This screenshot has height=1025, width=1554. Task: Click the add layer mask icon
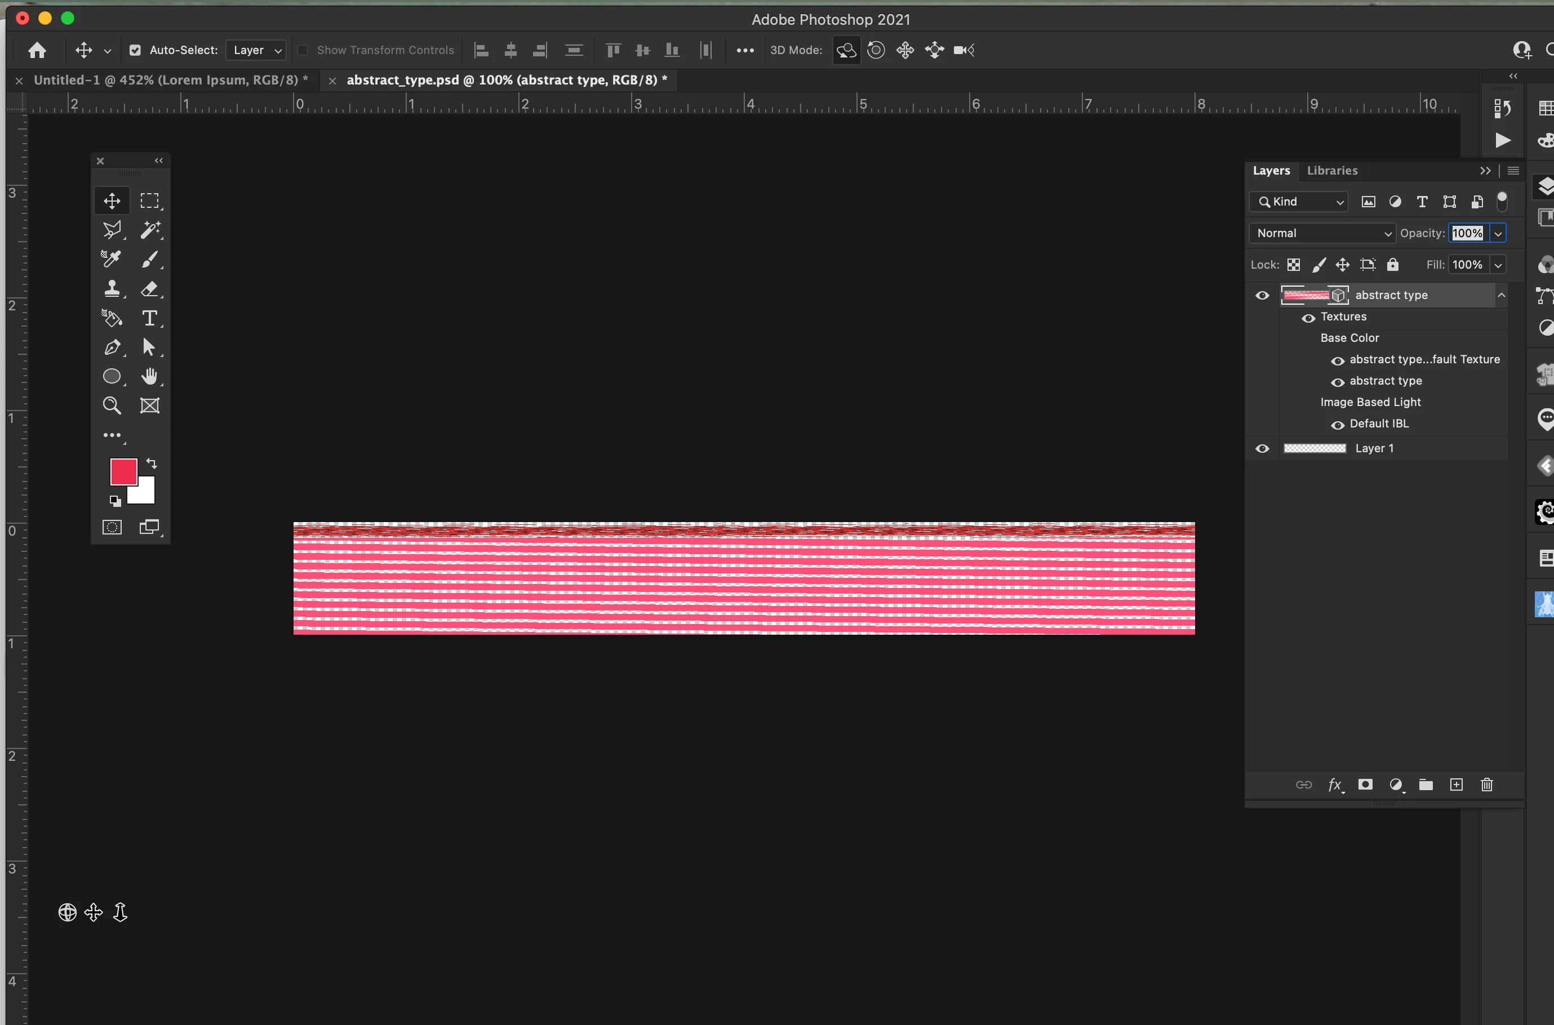click(x=1365, y=785)
